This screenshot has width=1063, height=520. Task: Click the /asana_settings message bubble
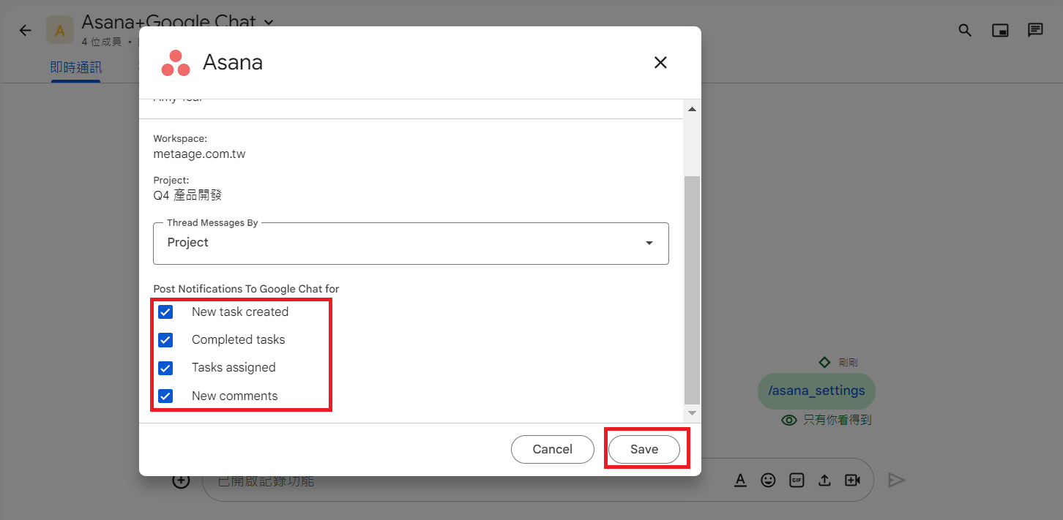(816, 391)
